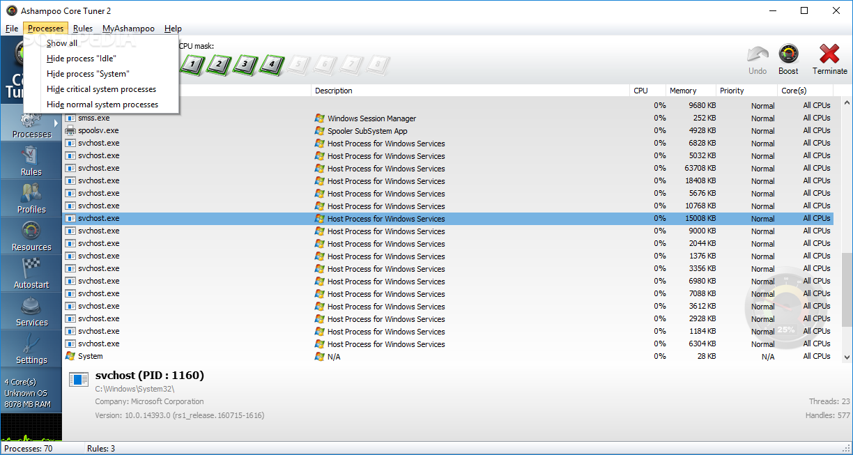Select the smss.exe process row
This screenshot has height=455, width=853.
[x=448, y=118]
